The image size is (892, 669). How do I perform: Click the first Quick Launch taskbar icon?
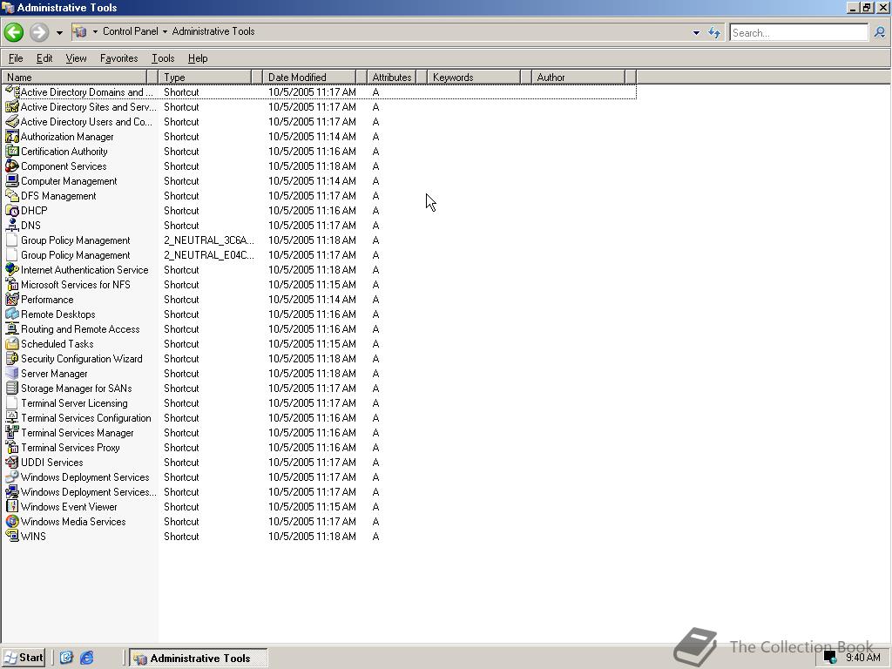[x=66, y=658]
